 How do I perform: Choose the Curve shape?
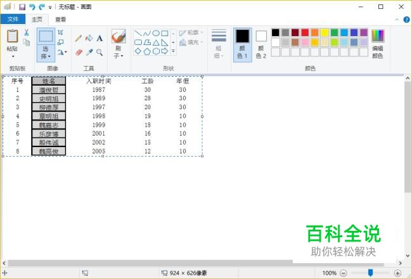pyautogui.click(x=147, y=34)
